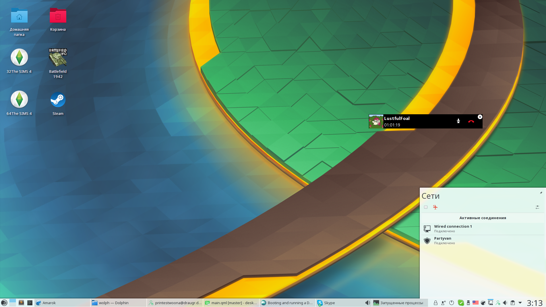546x307 pixels.
Task: Switch to the top virtual desktop in pager
Action: (x=13, y=301)
